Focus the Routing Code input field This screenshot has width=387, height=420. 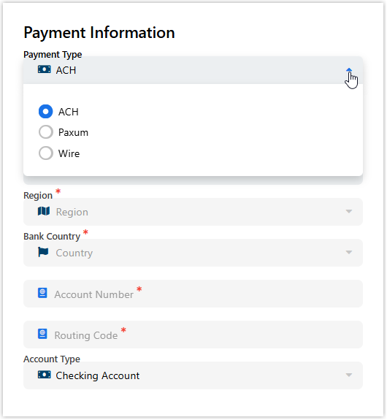pyautogui.click(x=193, y=335)
